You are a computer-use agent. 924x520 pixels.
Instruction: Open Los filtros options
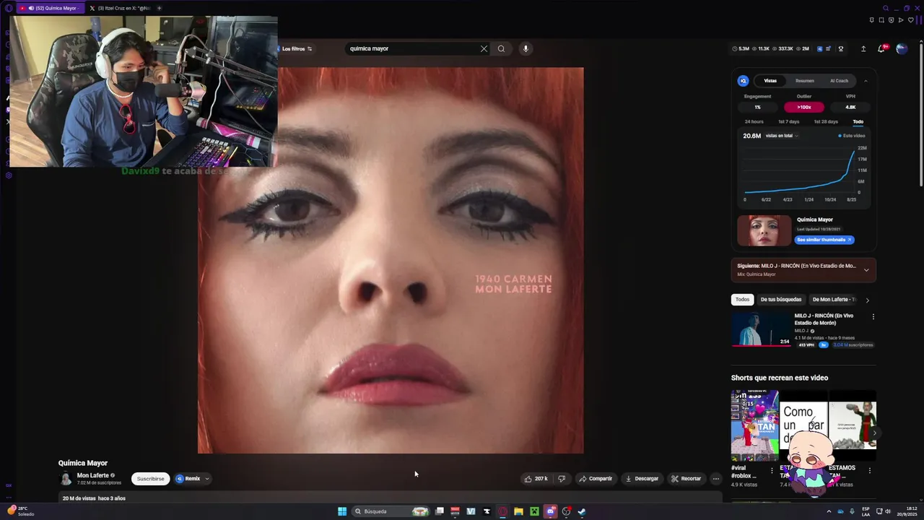coord(297,48)
